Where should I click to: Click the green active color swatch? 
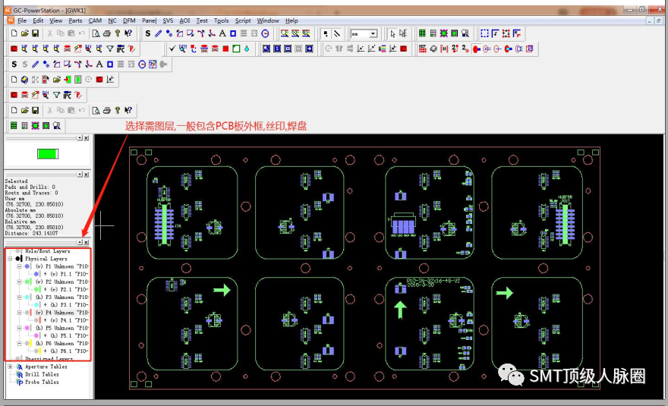tap(48, 154)
